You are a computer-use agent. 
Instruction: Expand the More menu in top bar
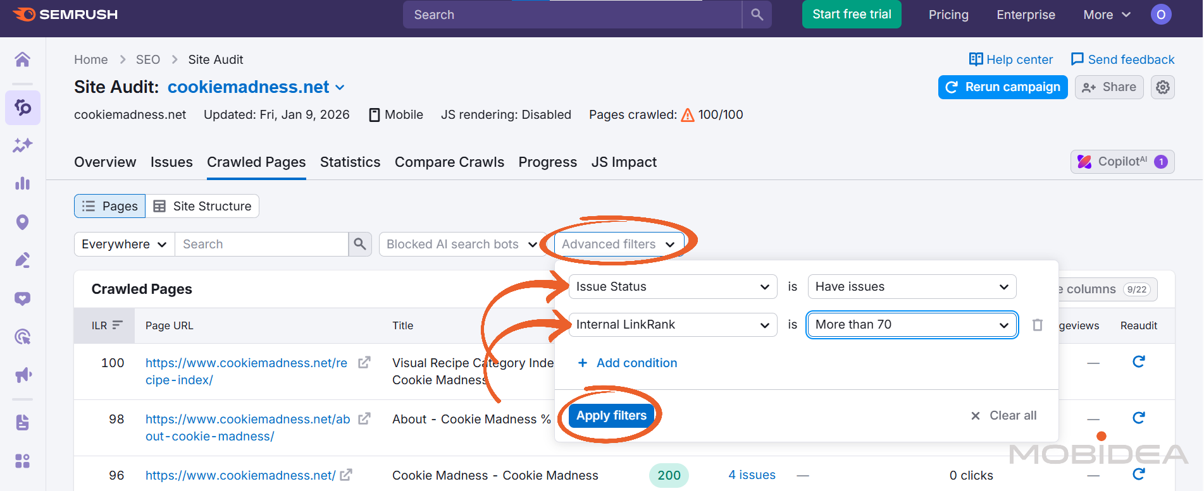pyautogui.click(x=1107, y=15)
